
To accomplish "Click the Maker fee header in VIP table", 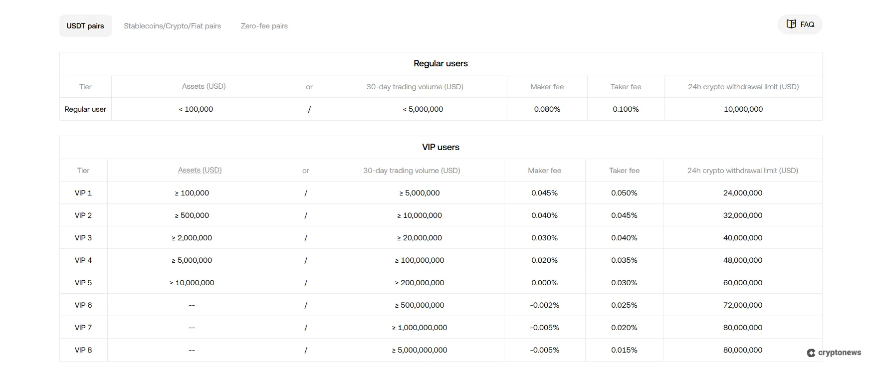I will 544,171.
